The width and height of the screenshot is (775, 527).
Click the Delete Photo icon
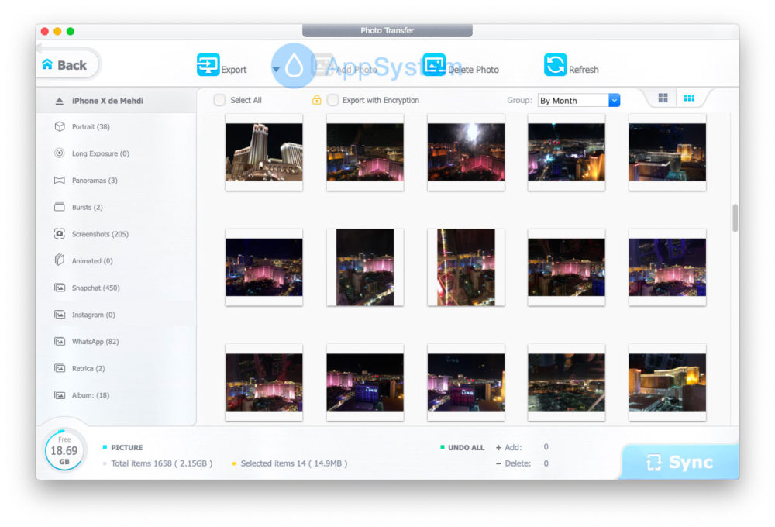point(435,67)
